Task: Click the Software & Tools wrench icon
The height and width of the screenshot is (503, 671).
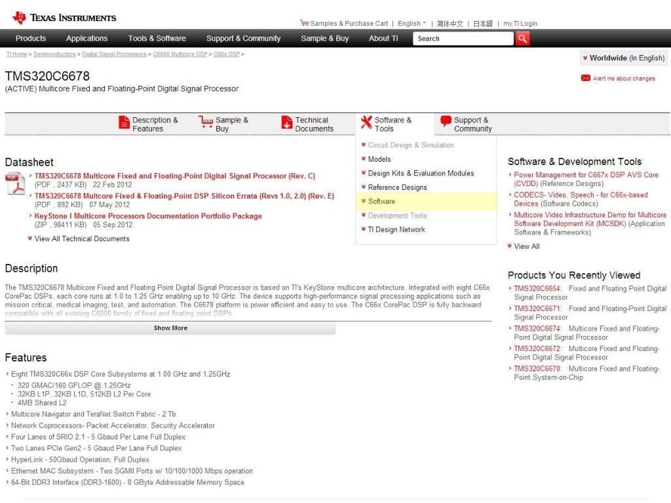Action: click(x=366, y=122)
